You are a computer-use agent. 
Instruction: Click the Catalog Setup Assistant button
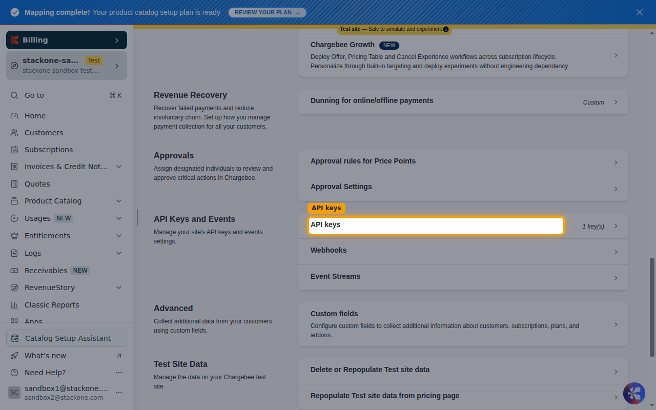pos(67,338)
